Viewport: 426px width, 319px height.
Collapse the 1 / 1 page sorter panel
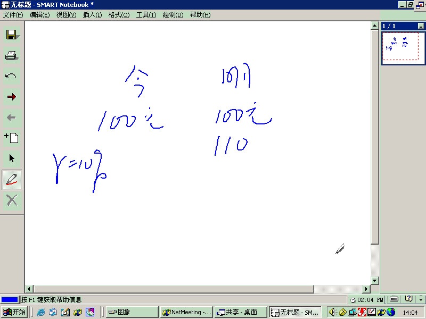[x=421, y=26]
